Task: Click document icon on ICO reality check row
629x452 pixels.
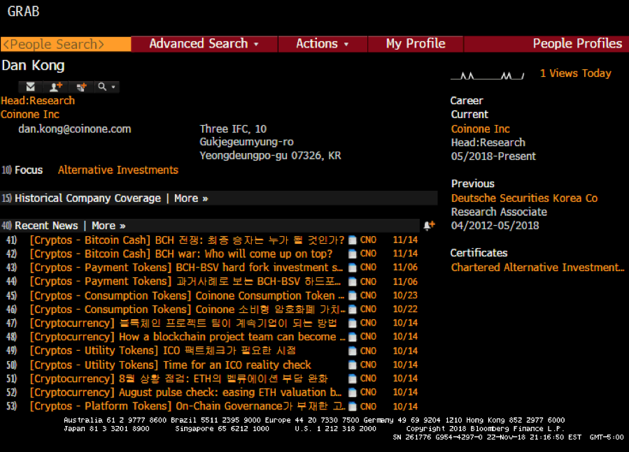Action: (353, 365)
